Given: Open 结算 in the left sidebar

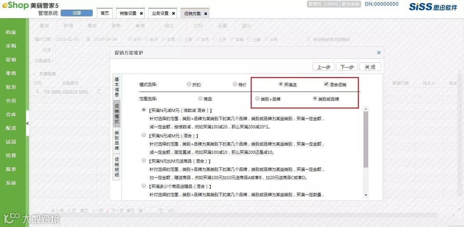Looking at the screenshot, I should [11, 155].
